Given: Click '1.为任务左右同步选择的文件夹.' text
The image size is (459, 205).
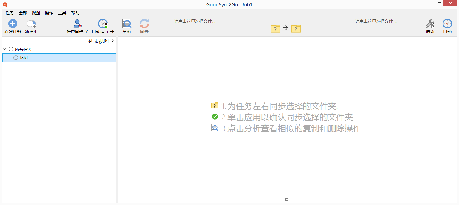Looking at the screenshot, I should (x=280, y=106).
